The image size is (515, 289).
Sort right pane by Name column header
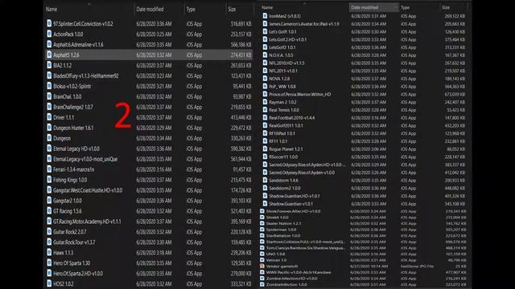[x=267, y=7]
